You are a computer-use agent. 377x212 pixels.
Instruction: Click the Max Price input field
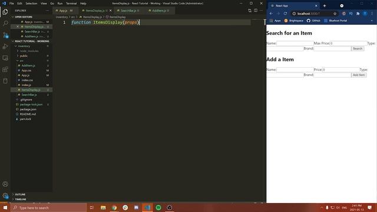pos(348,44)
